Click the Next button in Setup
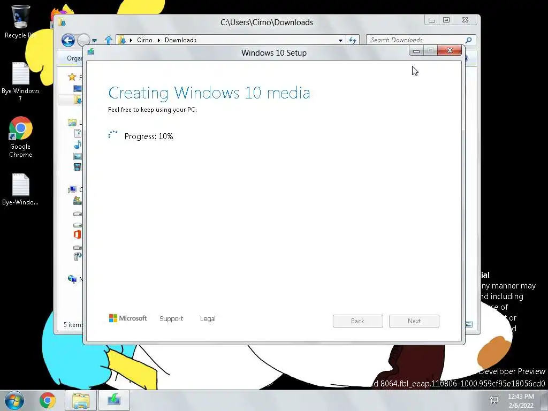548x411 pixels. pyautogui.click(x=414, y=321)
